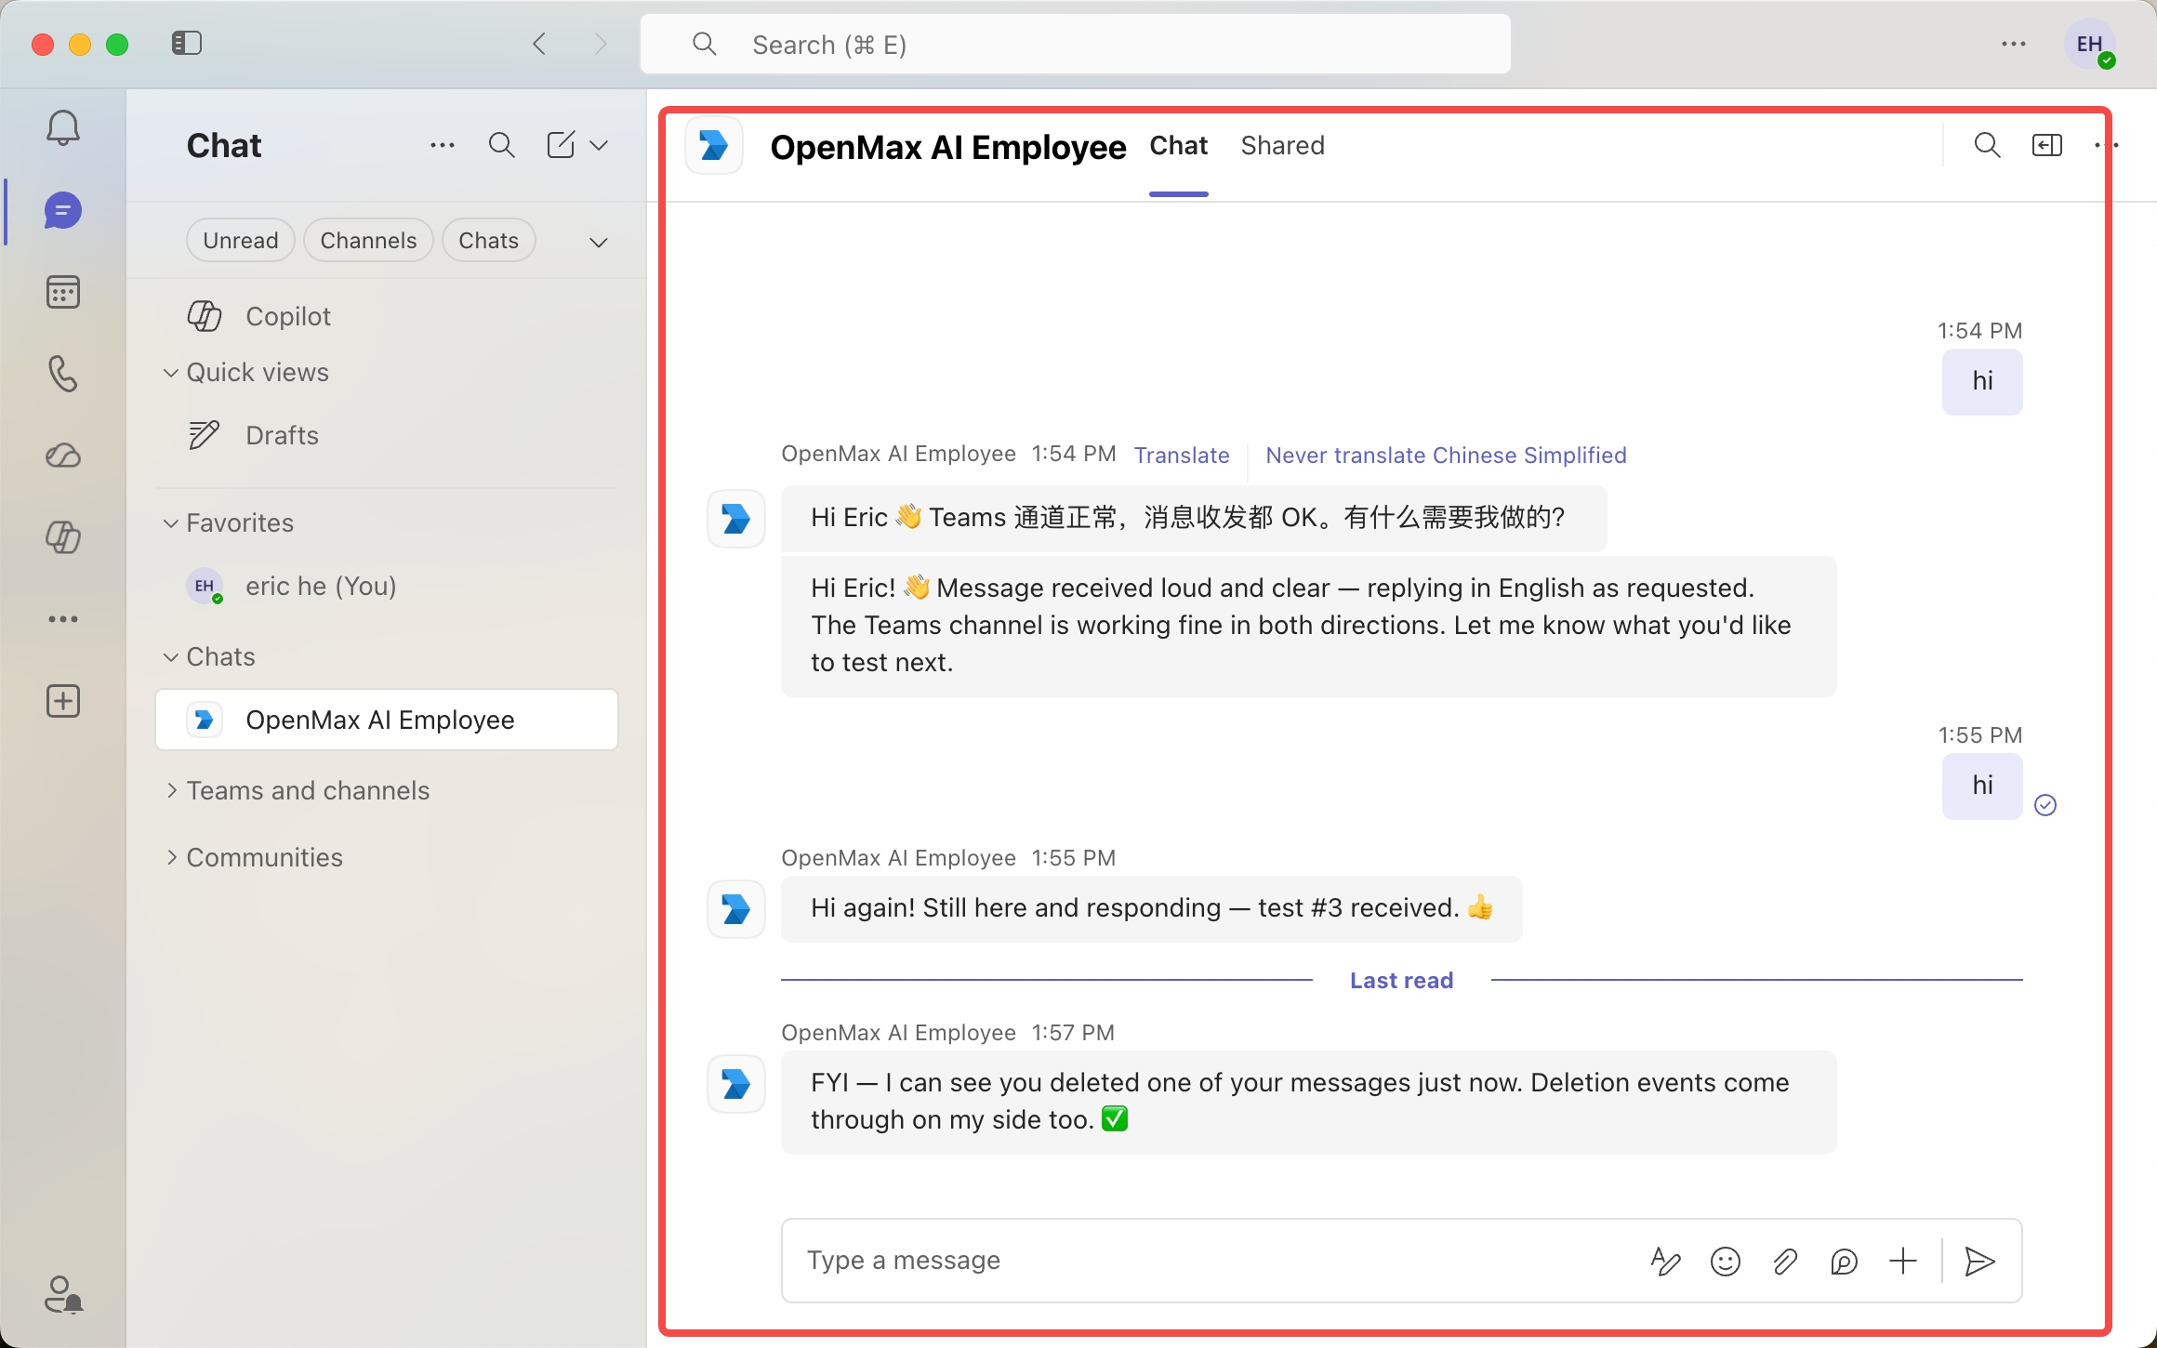Viewport: 2157px width, 1348px height.
Task: Go back with the left arrow
Action: tap(539, 44)
